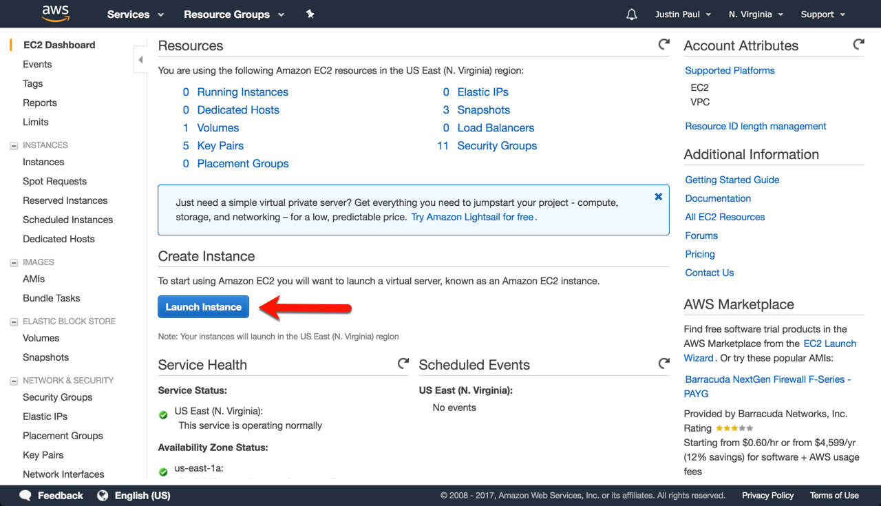Open Tags in the sidebar

coord(33,83)
